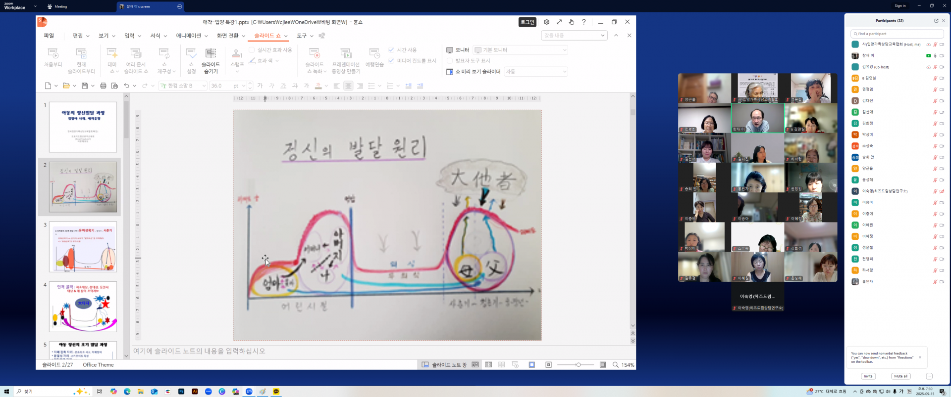Uncheck the use timings (시간 사용) checkbox

(391, 50)
